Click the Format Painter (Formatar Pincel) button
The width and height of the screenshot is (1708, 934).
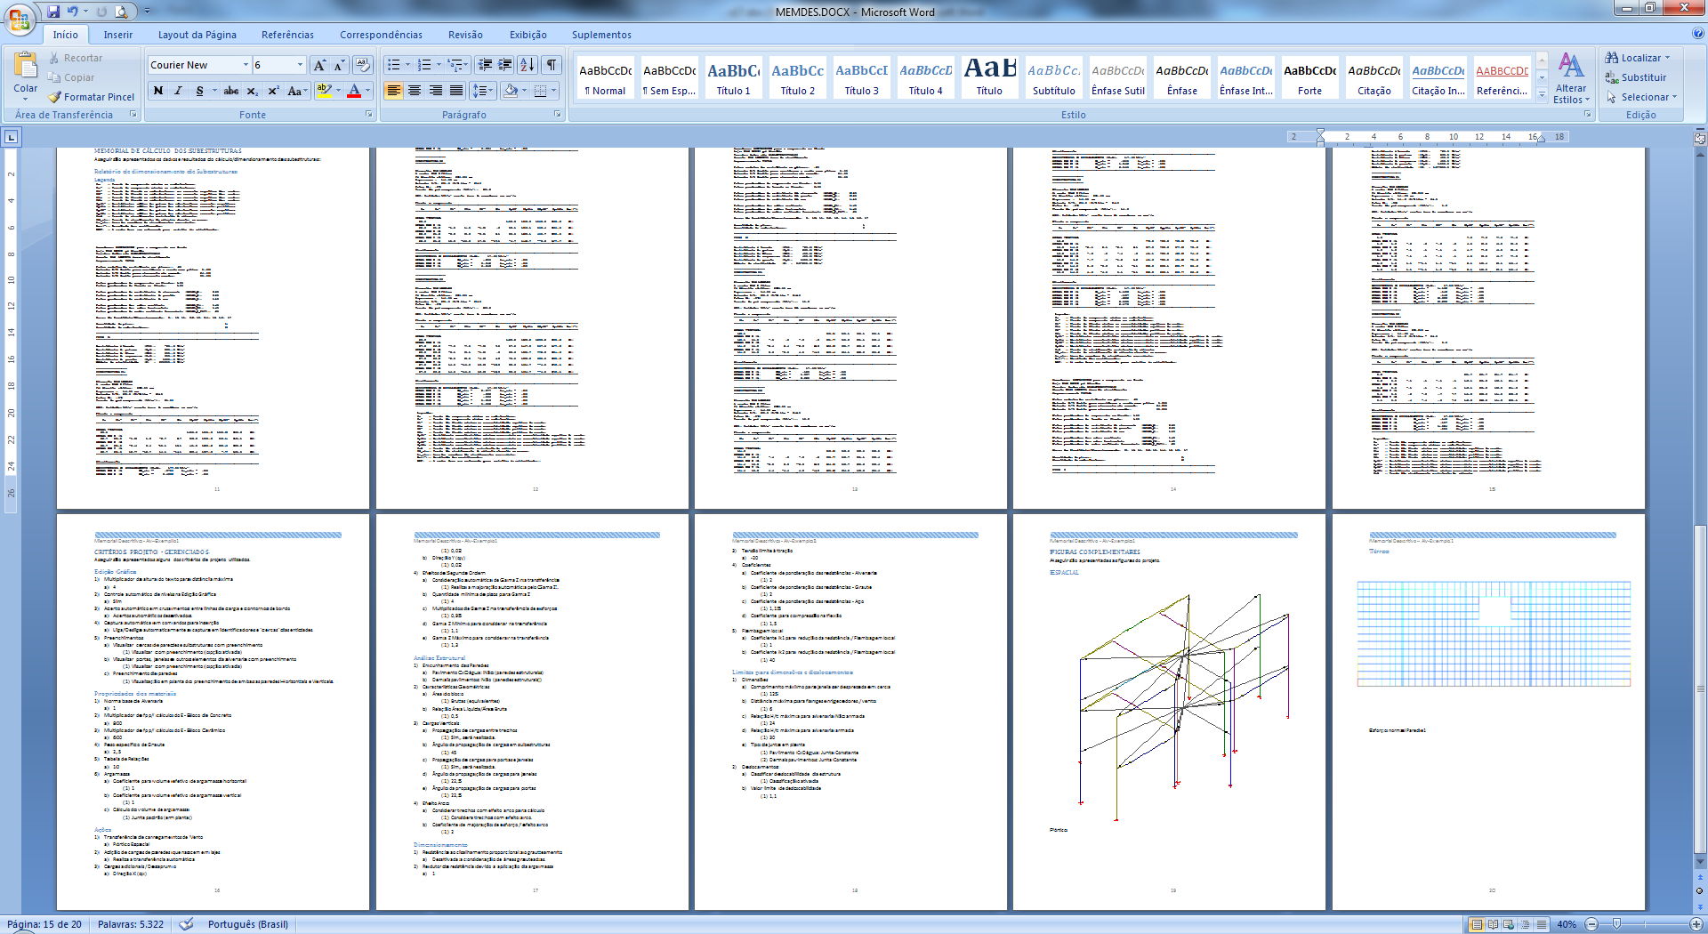92,97
